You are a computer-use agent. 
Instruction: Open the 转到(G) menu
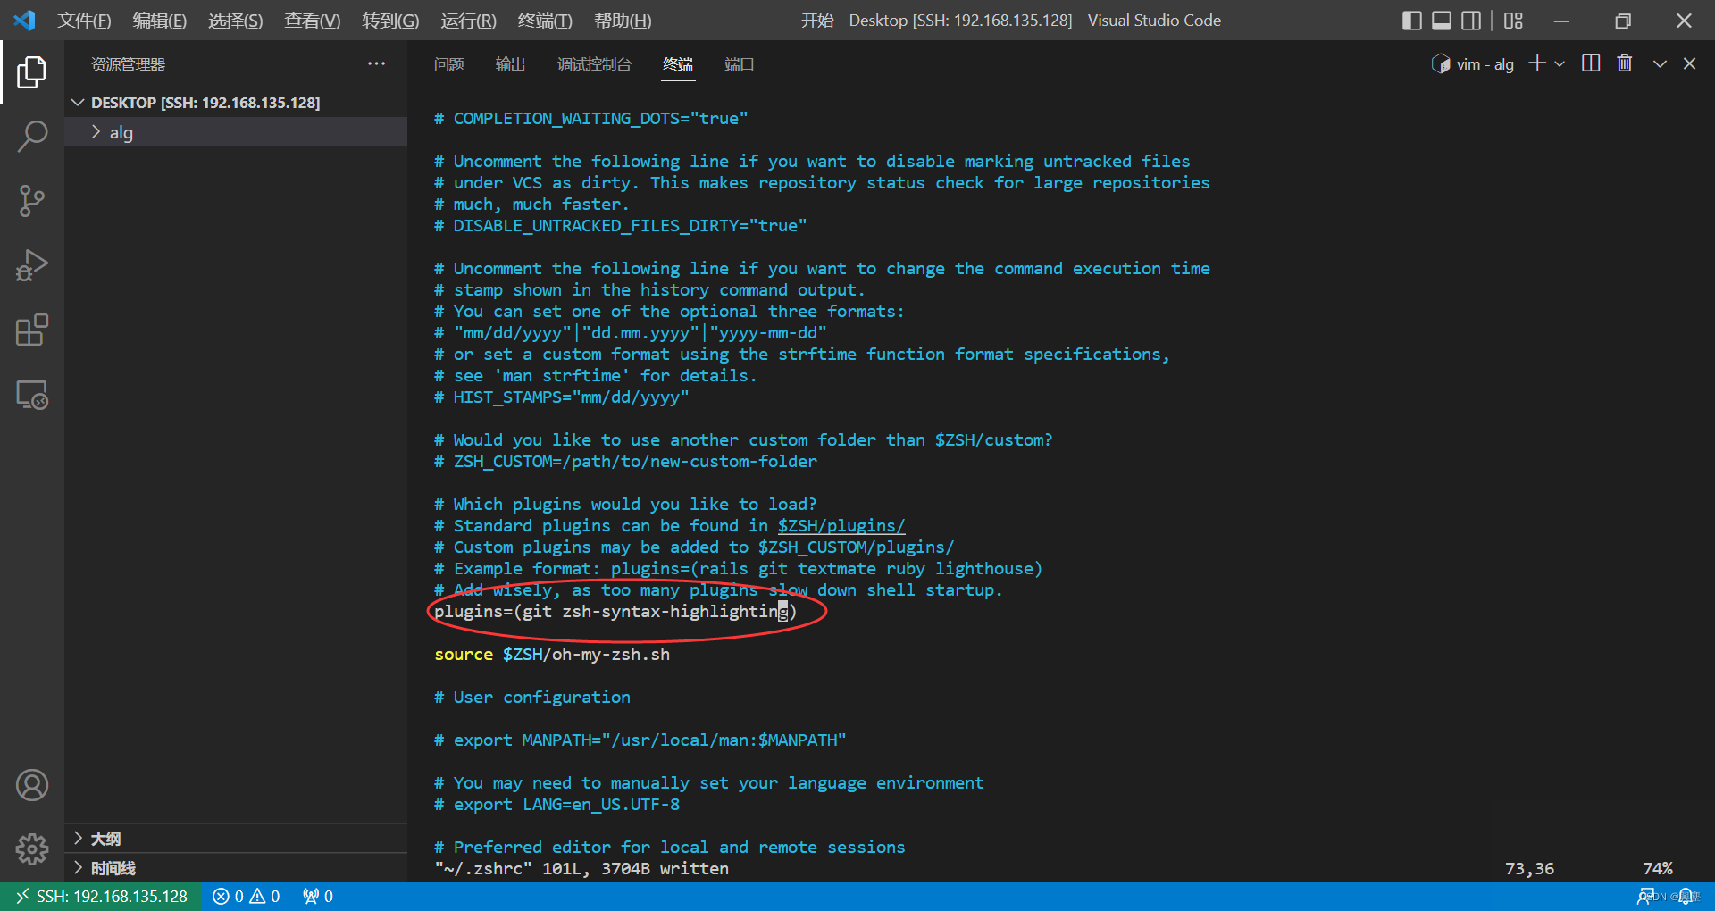[390, 21]
